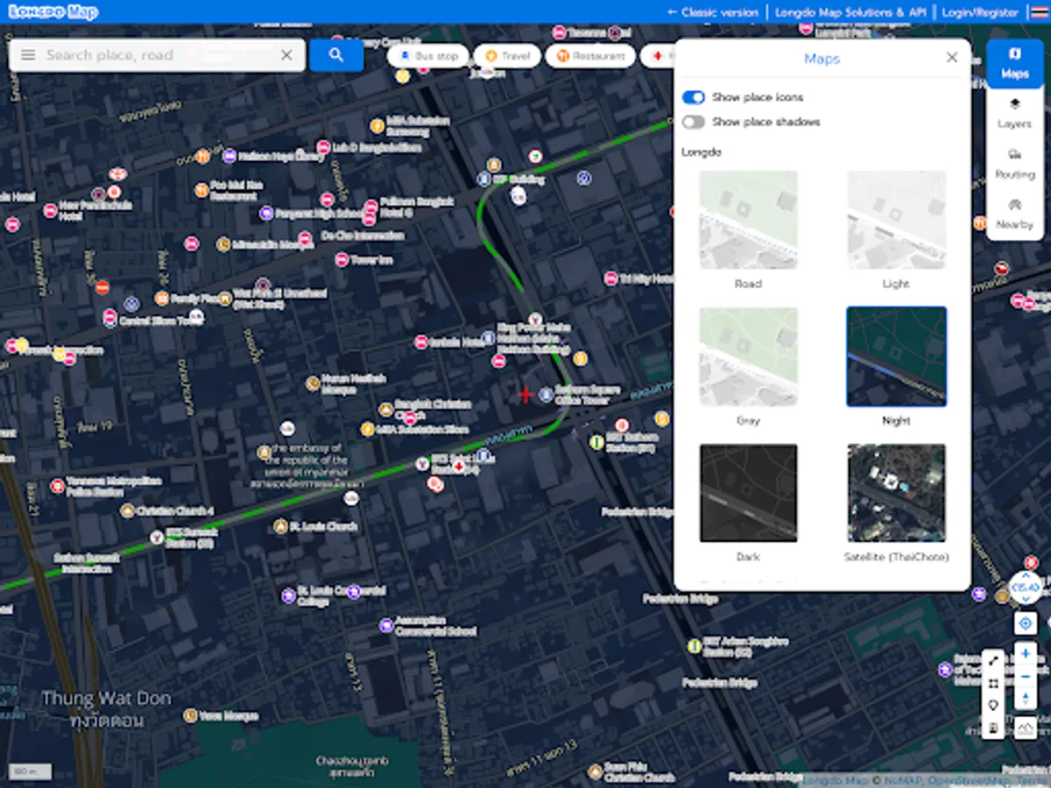Select the Satellite (ThaiChote) map style thumbnail
The height and width of the screenshot is (788, 1051).
[896, 491]
